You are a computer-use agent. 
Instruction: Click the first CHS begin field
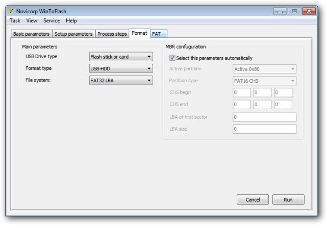242,92
